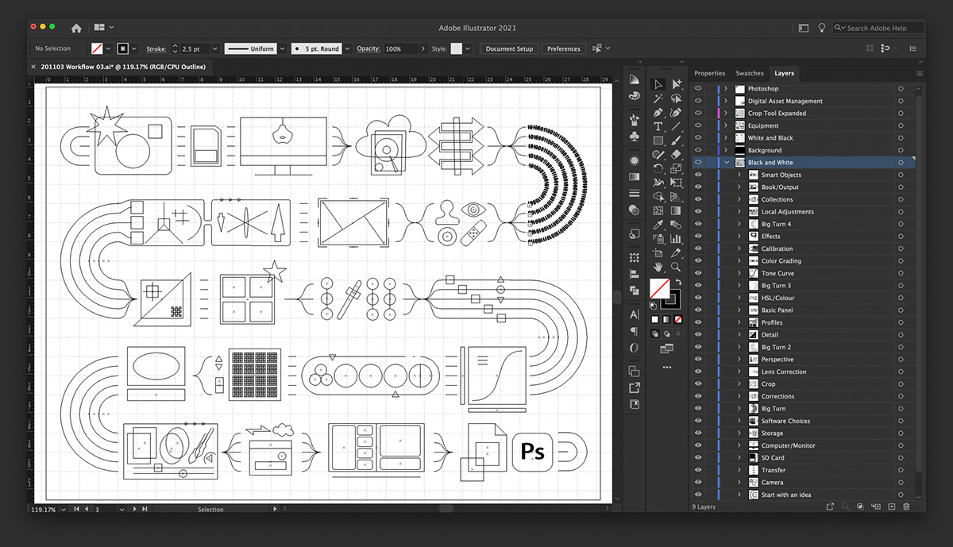Click the Search Adobe Help field

pos(878,28)
